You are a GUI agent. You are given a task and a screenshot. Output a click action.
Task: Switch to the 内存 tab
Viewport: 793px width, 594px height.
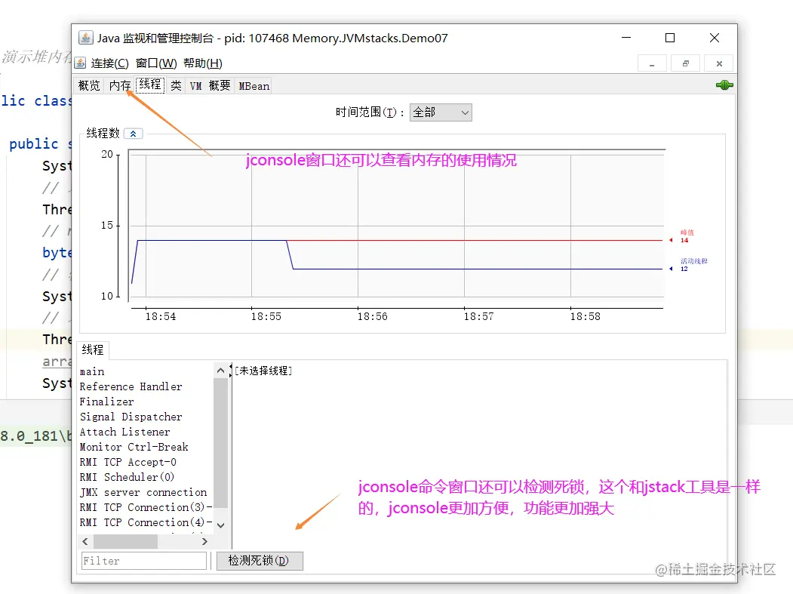120,85
